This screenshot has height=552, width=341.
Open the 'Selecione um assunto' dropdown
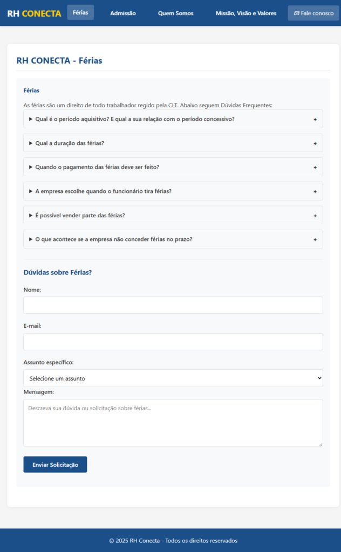173,378
